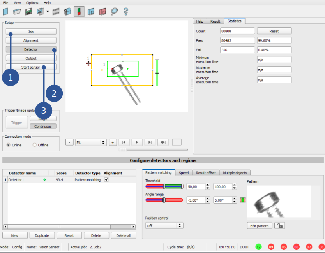Click the red-green result display toolbar icon
Image resolution: width=325 pixels, height=253 pixels.
79,12
